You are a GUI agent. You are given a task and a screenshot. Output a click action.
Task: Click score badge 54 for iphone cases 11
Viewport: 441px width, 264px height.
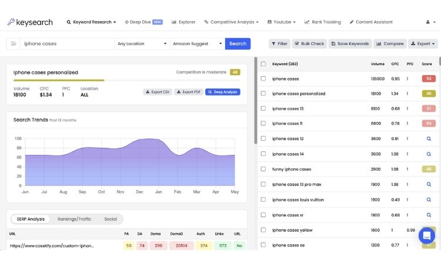pyautogui.click(x=429, y=123)
